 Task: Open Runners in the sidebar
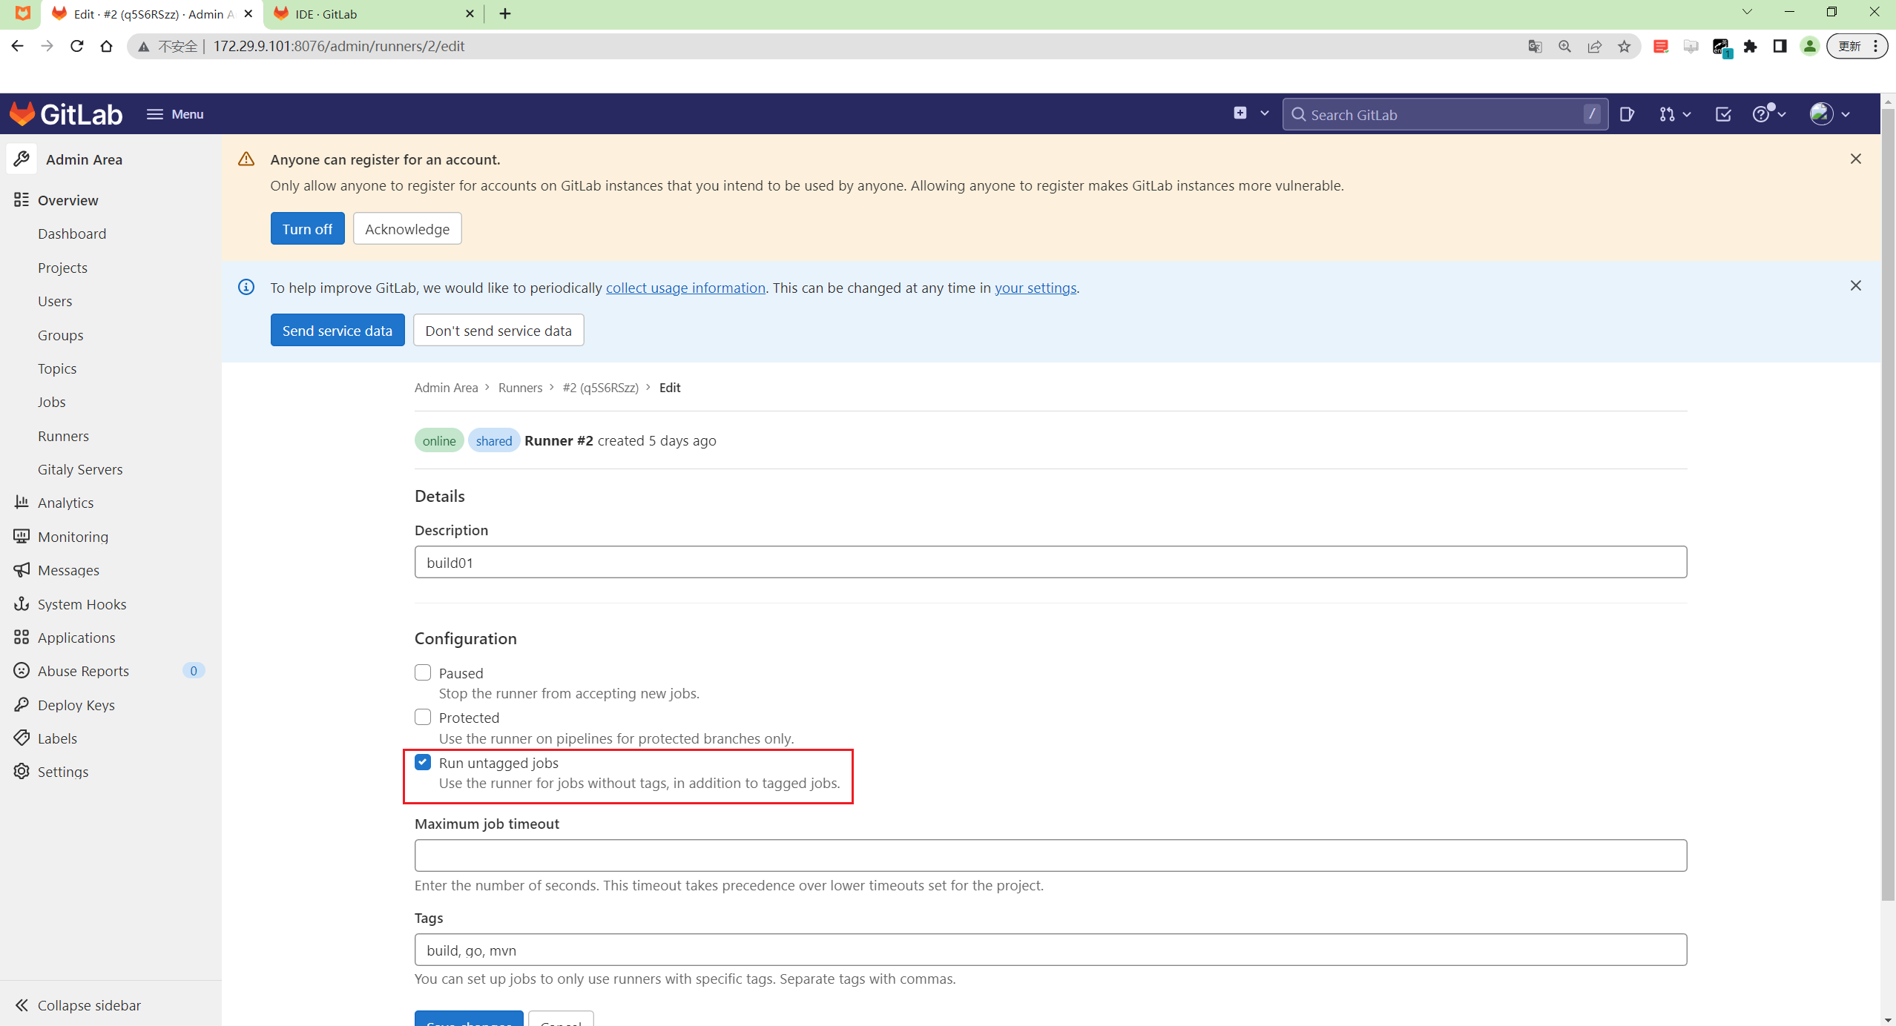(63, 436)
